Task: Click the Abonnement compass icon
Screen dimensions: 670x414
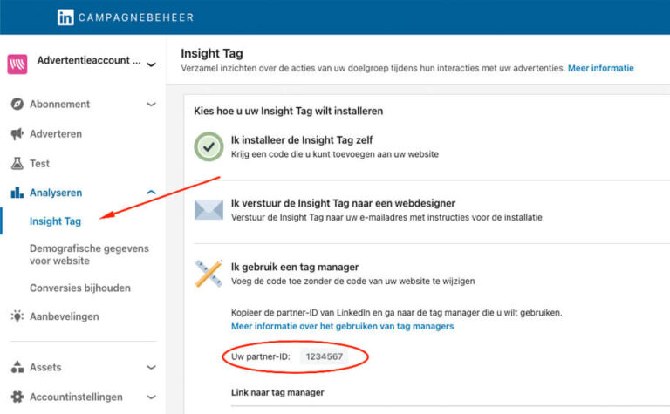Action: pos(17,104)
